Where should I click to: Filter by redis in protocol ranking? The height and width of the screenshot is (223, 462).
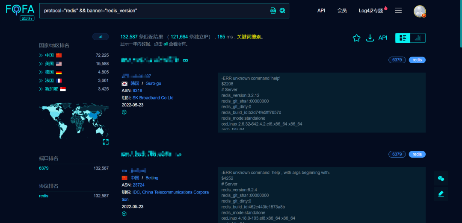coord(44,196)
